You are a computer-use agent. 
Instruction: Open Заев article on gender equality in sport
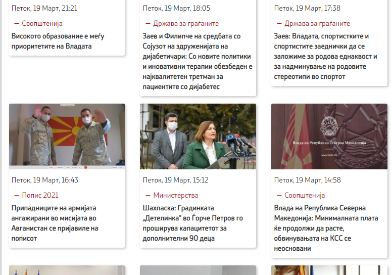tap(325, 56)
